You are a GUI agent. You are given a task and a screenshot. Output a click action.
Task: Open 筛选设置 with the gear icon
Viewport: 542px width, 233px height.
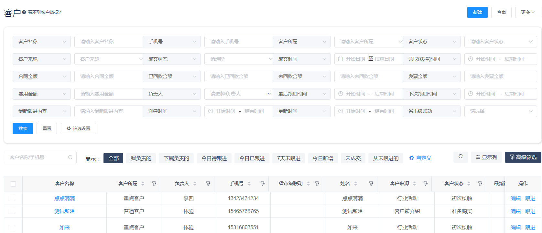coord(78,128)
